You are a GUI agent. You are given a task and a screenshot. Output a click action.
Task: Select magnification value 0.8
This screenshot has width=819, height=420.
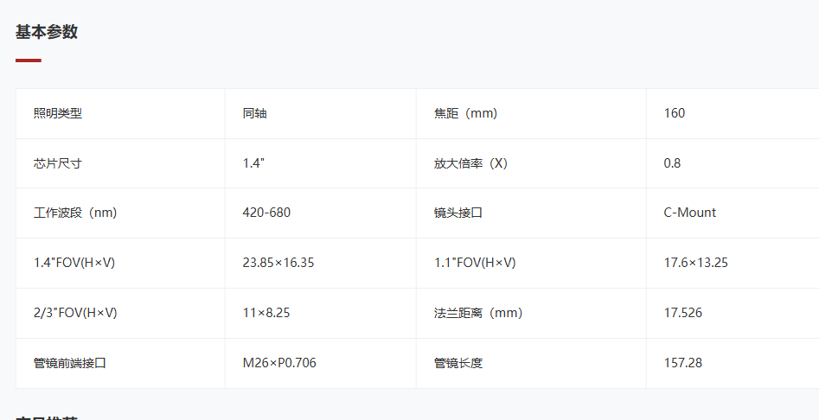point(672,163)
